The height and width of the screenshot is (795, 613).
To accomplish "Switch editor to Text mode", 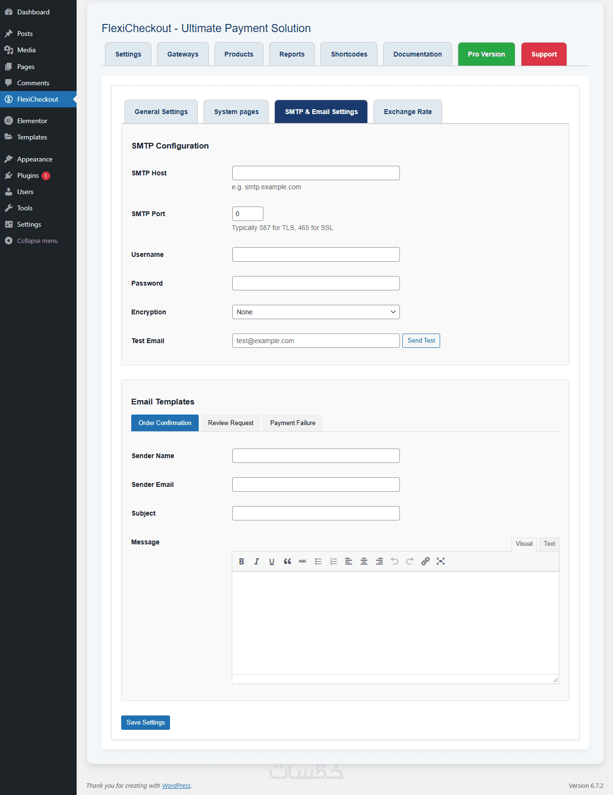I will (549, 544).
